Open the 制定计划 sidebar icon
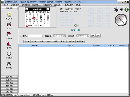Viewport: 130px width, 97px height. click(9, 15)
